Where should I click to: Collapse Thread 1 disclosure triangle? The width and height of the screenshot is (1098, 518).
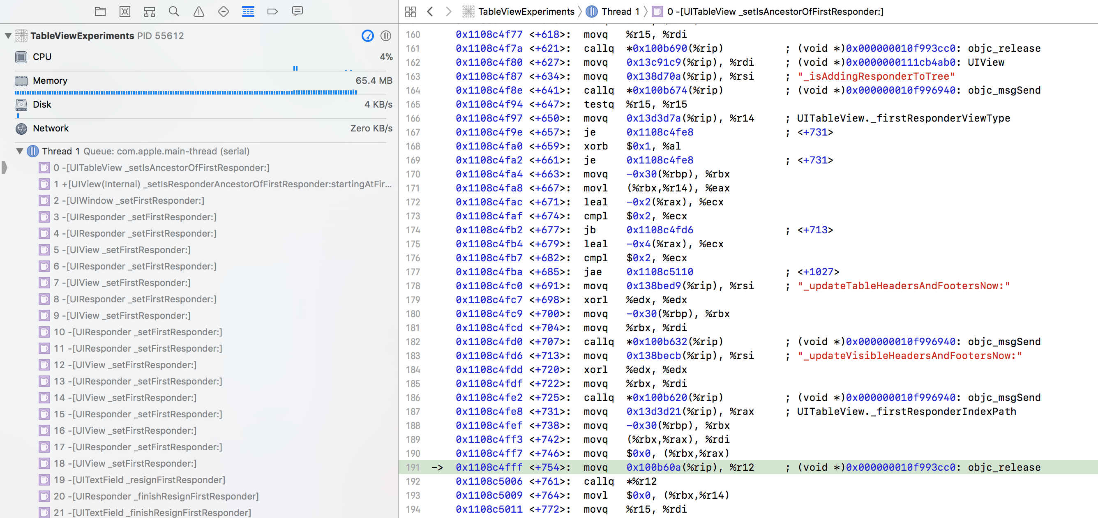[20, 151]
